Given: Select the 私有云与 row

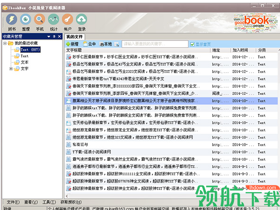Looking at the screenshot, I should pos(171,145).
